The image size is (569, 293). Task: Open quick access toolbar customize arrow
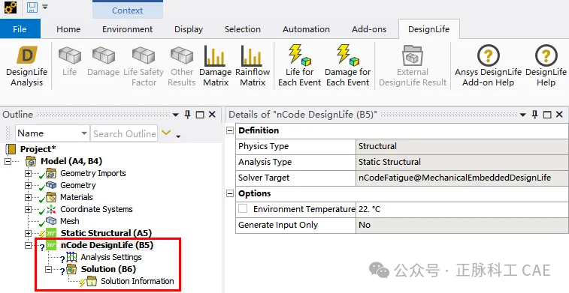tap(45, 7)
